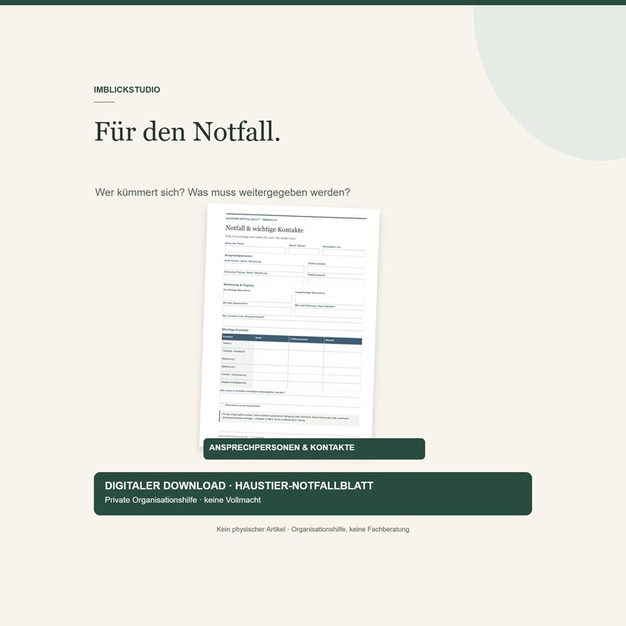The height and width of the screenshot is (626, 626).
Task: Click 'DIGITALER DOWNLOAD · HAUSTIER-NOTFALLBLATT' banner title
Action: tap(239, 486)
